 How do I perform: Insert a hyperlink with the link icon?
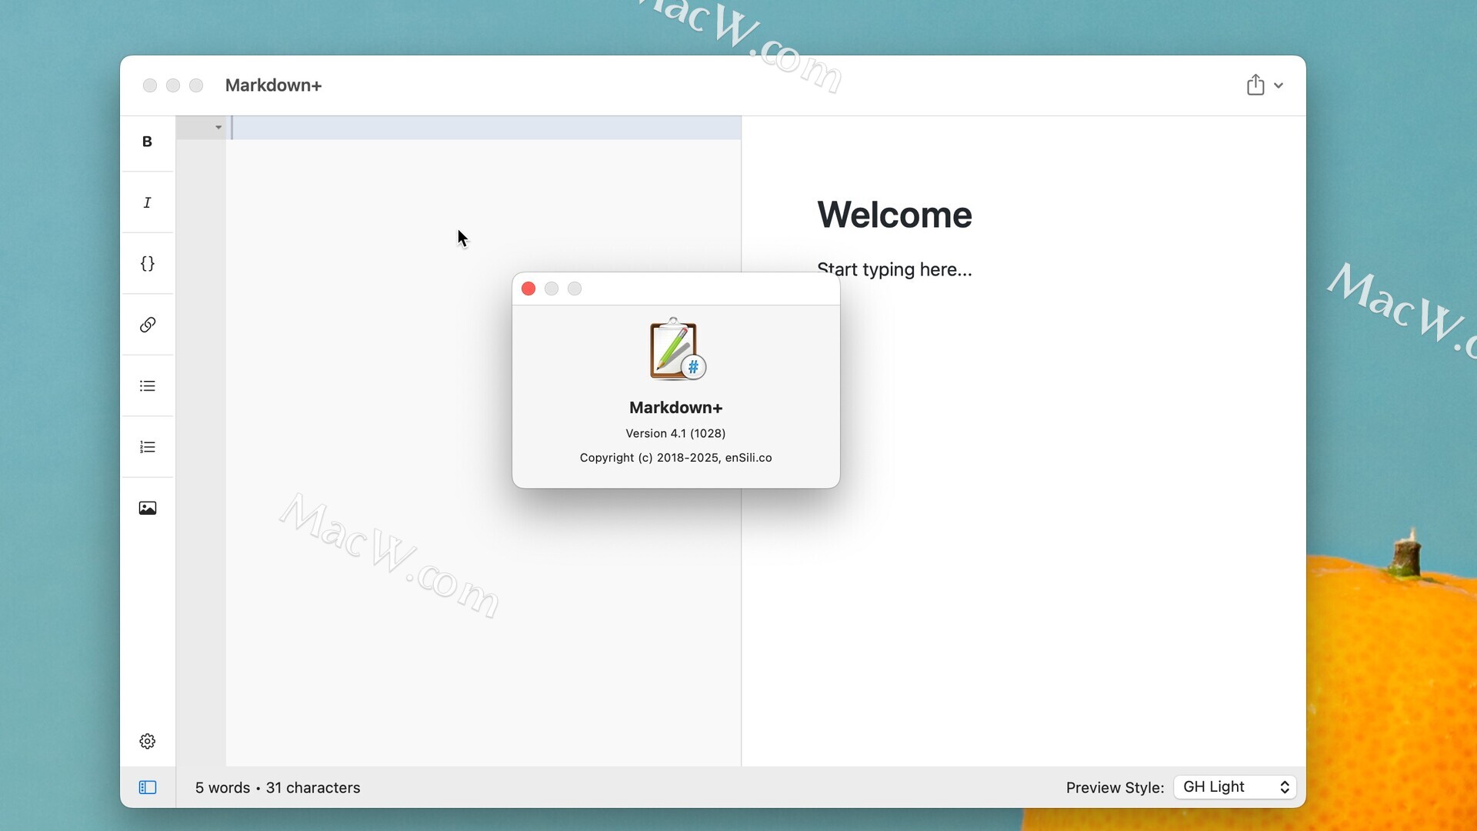(147, 325)
